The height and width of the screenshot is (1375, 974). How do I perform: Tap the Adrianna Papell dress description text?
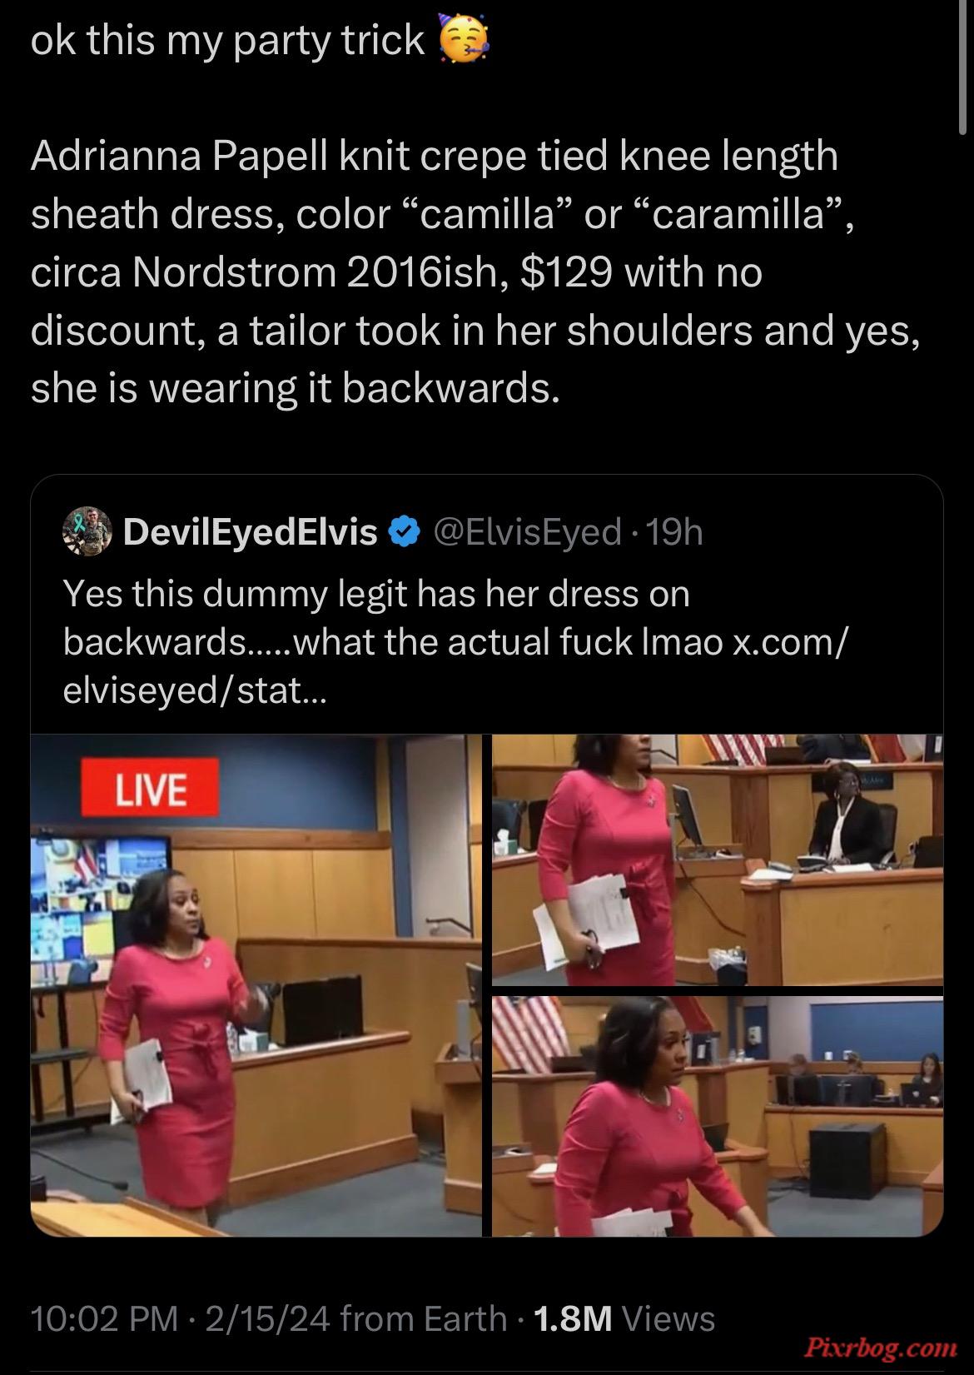476,272
